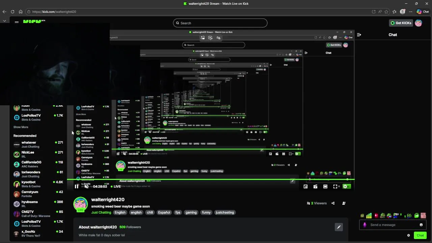Select the funny tag

(x=206, y=212)
